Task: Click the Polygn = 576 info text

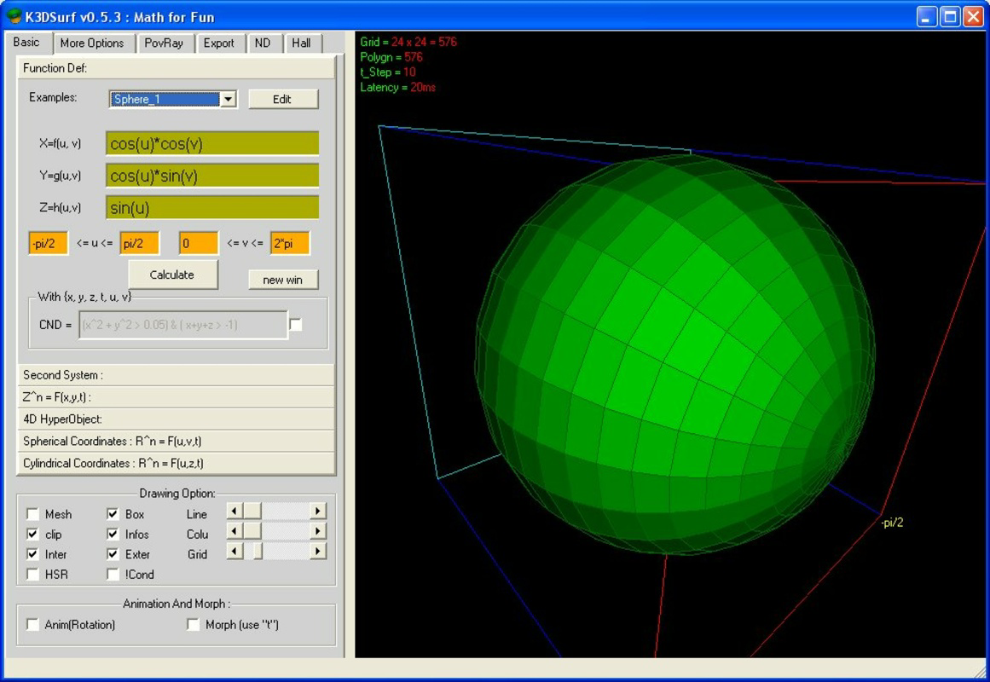Action: 391,57
